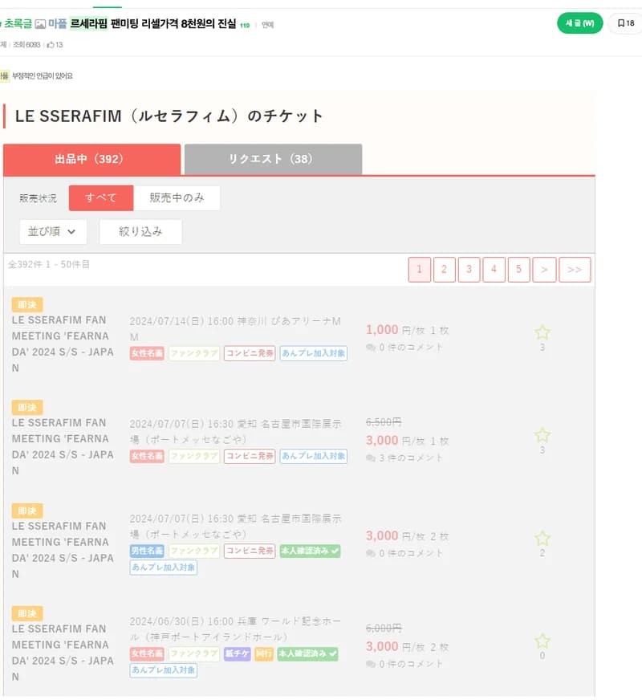Screen dimensions: 642x700
Task: Click the green 새 글 (W) button
Action: click(x=580, y=23)
